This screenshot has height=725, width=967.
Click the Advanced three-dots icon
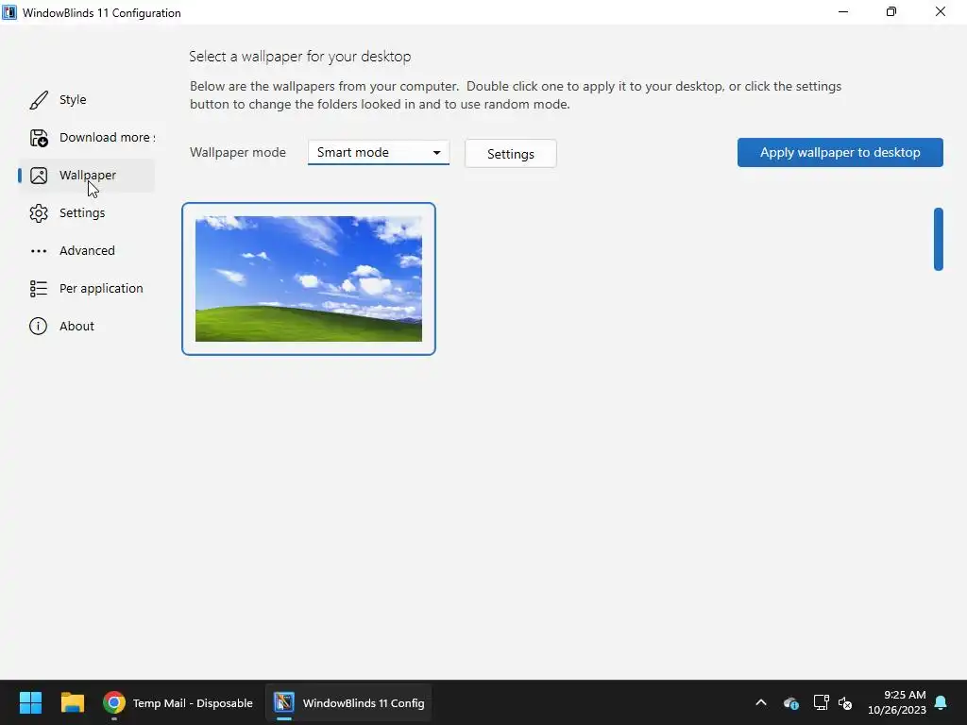click(x=38, y=251)
